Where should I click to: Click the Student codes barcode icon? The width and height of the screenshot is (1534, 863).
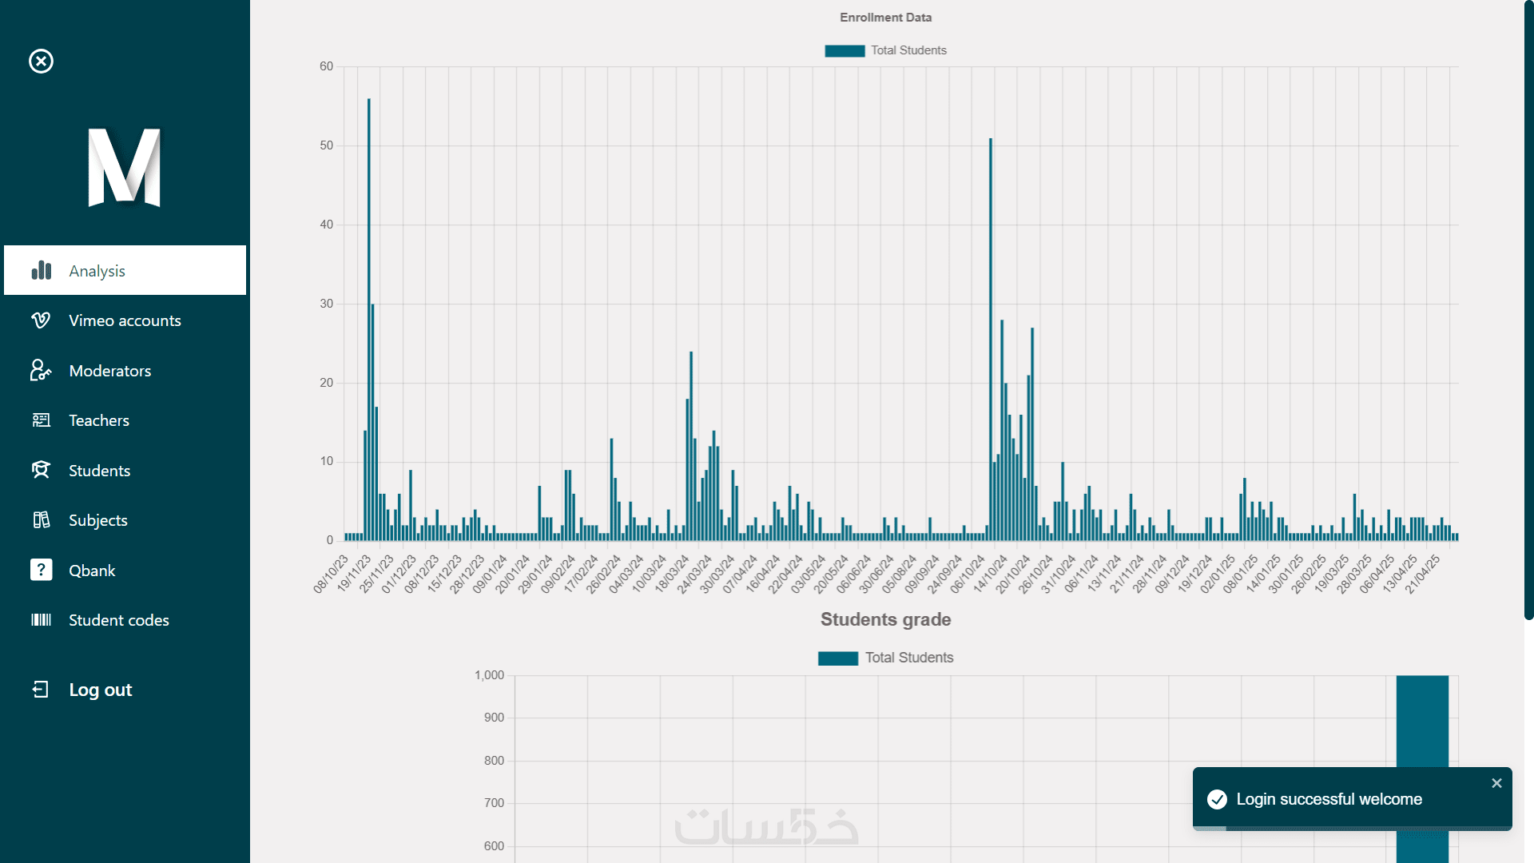[x=41, y=620]
